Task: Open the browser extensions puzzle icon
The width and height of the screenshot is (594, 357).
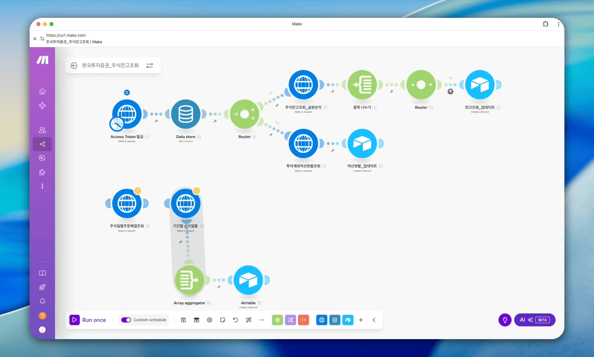Action: click(x=546, y=24)
